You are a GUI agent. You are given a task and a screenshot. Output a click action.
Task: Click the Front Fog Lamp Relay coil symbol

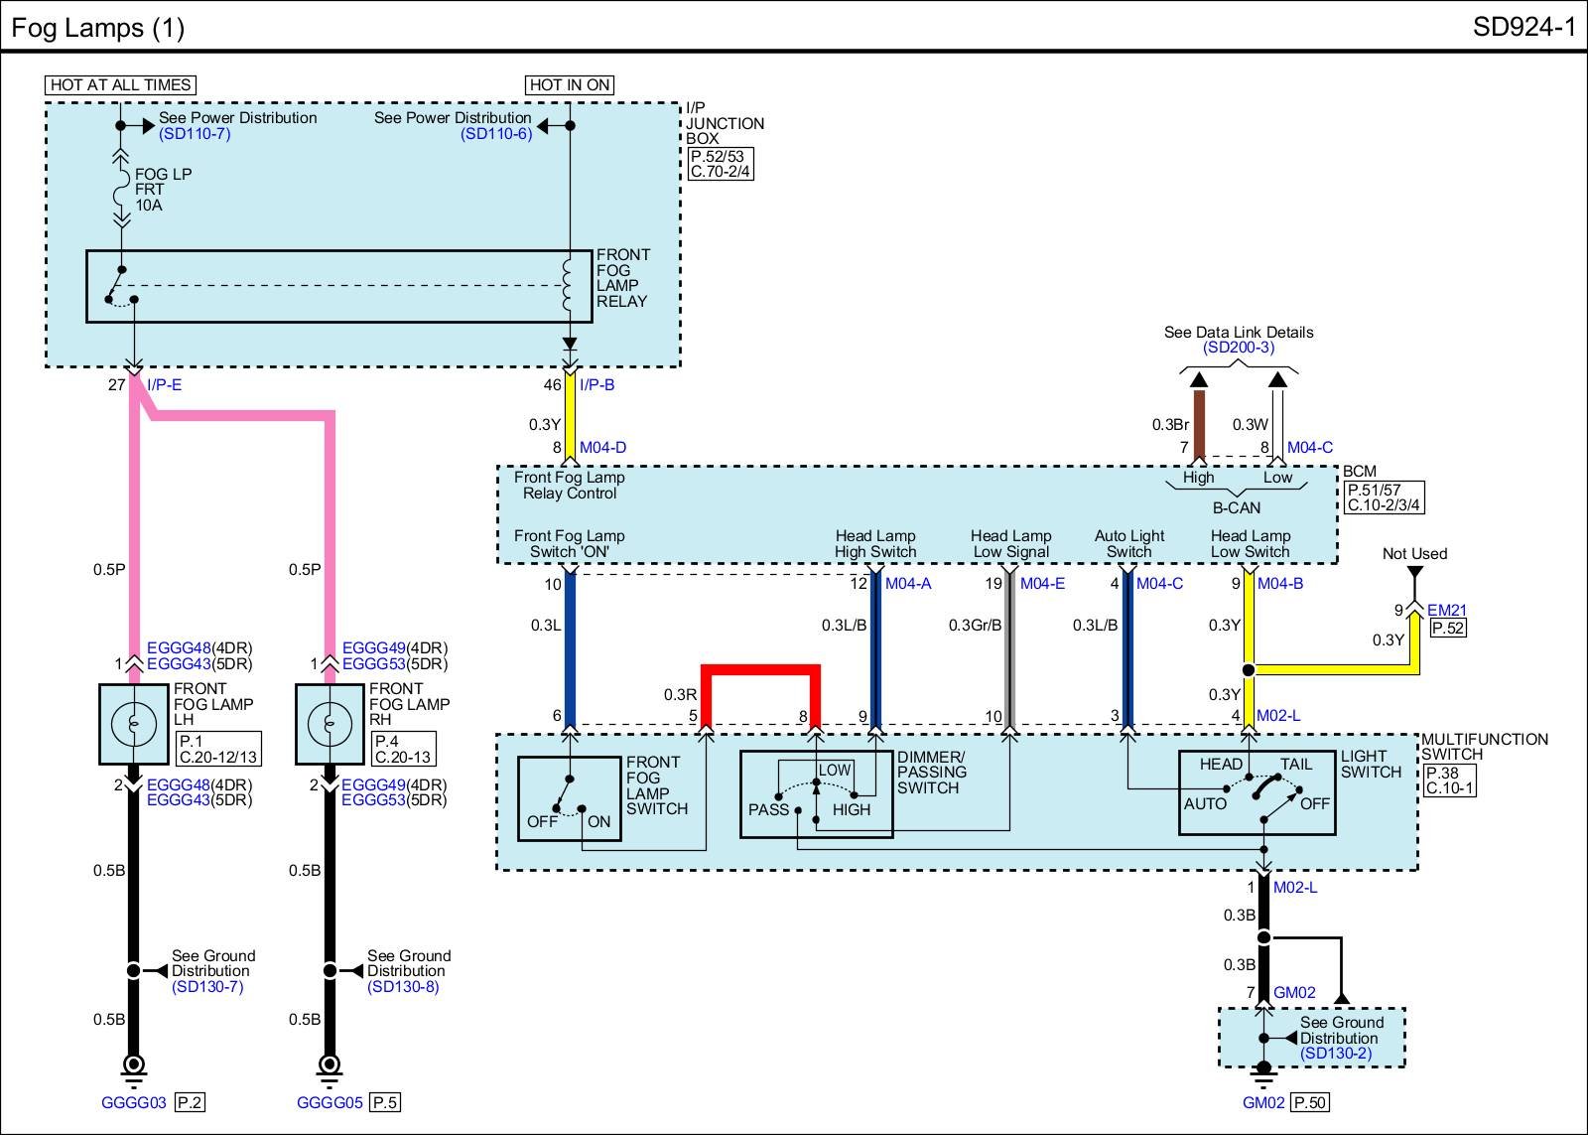569,285
